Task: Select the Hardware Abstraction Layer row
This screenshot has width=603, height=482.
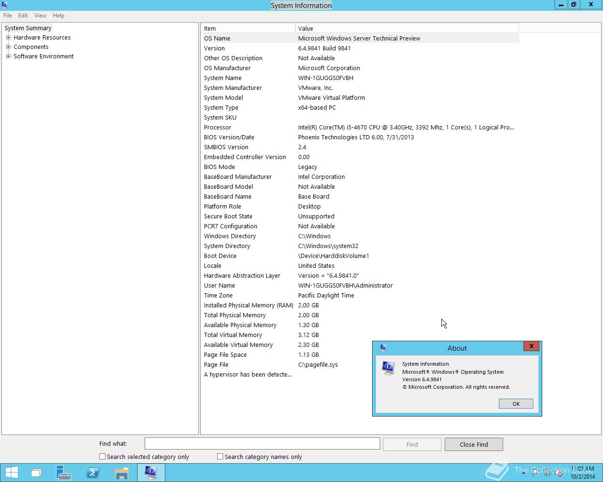Action: pos(360,276)
